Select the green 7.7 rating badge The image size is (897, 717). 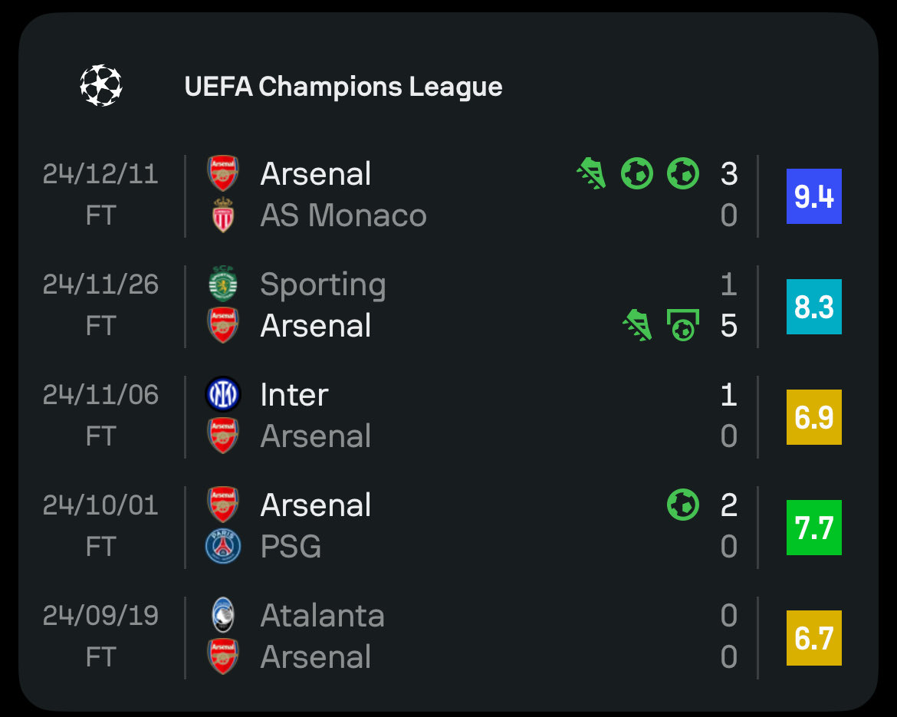pyautogui.click(x=814, y=528)
